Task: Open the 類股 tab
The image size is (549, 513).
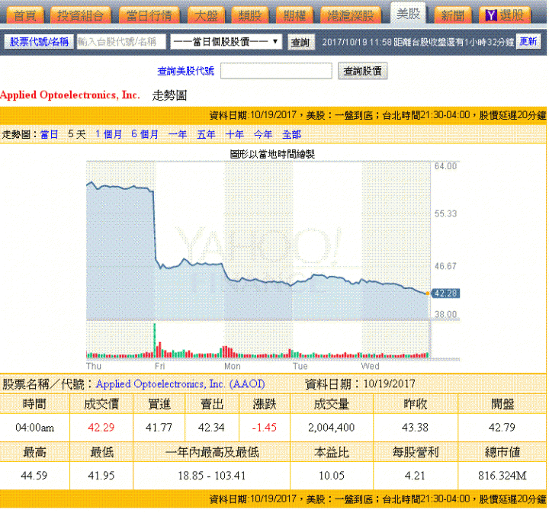Action: point(249,16)
